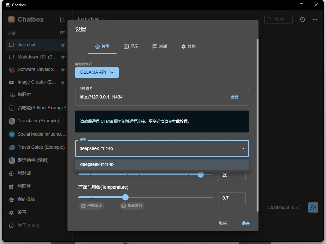Click the 搜索 search field
The width and height of the screenshot is (326, 244).
point(278,19)
